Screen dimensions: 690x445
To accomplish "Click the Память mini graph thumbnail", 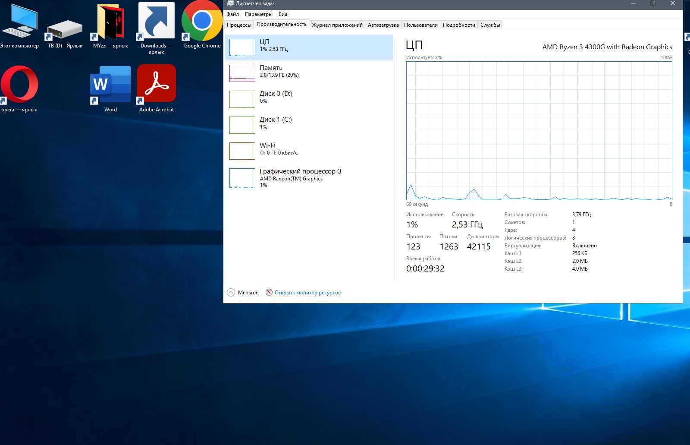I will pyautogui.click(x=242, y=73).
